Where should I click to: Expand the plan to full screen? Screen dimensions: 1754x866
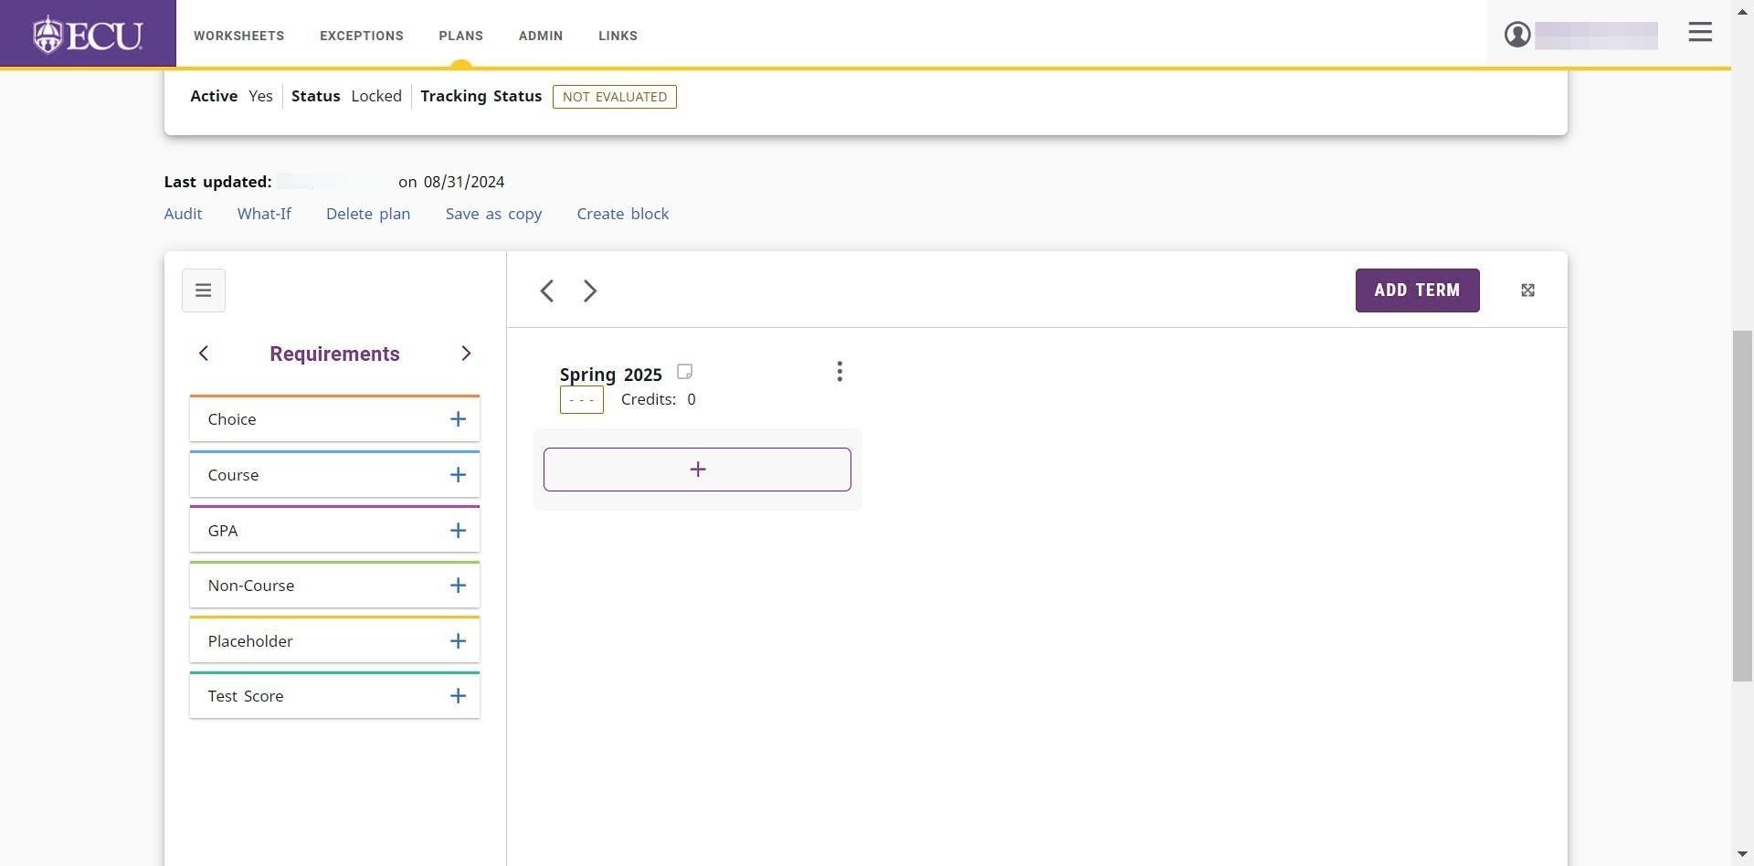[x=1527, y=290]
